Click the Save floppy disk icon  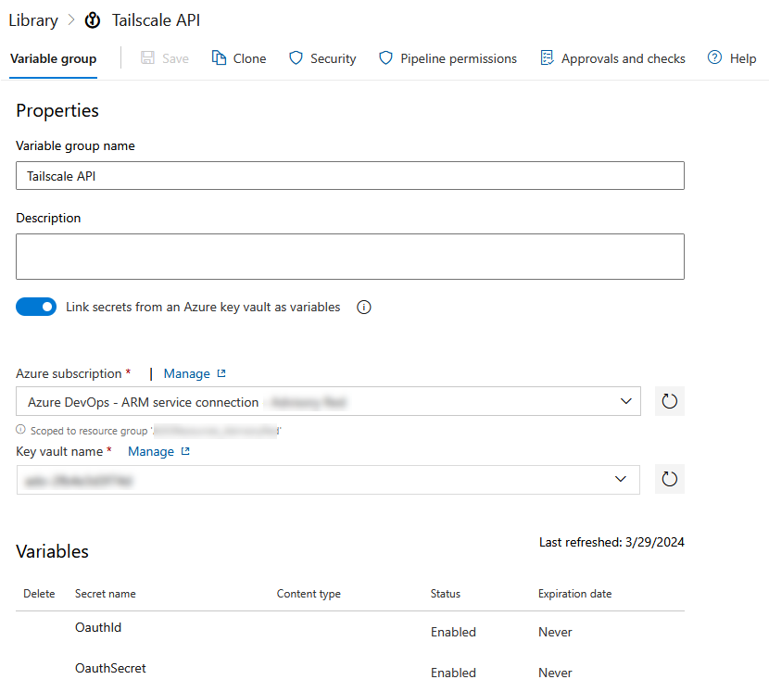pos(147,57)
